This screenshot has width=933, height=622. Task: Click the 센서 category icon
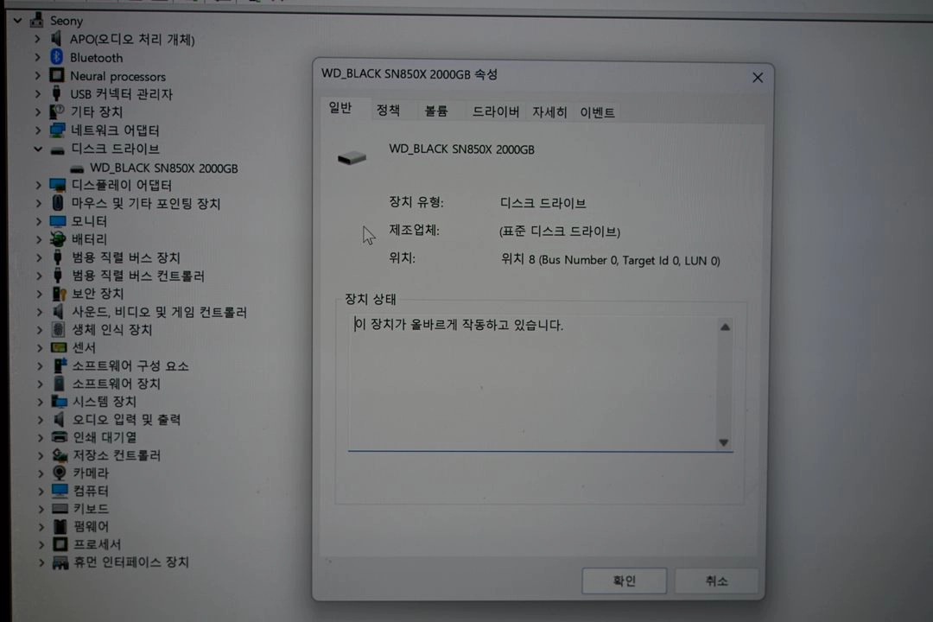coord(59,347)
